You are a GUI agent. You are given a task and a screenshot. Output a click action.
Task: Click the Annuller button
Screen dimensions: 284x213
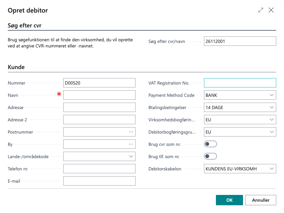coord(260,200)
